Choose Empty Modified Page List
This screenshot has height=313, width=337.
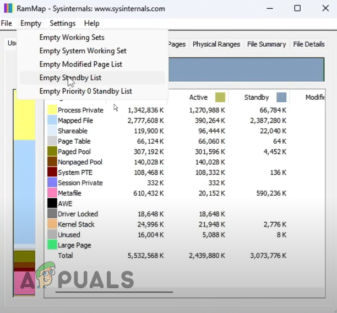coord(93,64)
